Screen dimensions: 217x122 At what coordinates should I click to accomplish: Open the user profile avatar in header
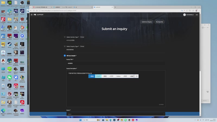(x=184, y=15)
